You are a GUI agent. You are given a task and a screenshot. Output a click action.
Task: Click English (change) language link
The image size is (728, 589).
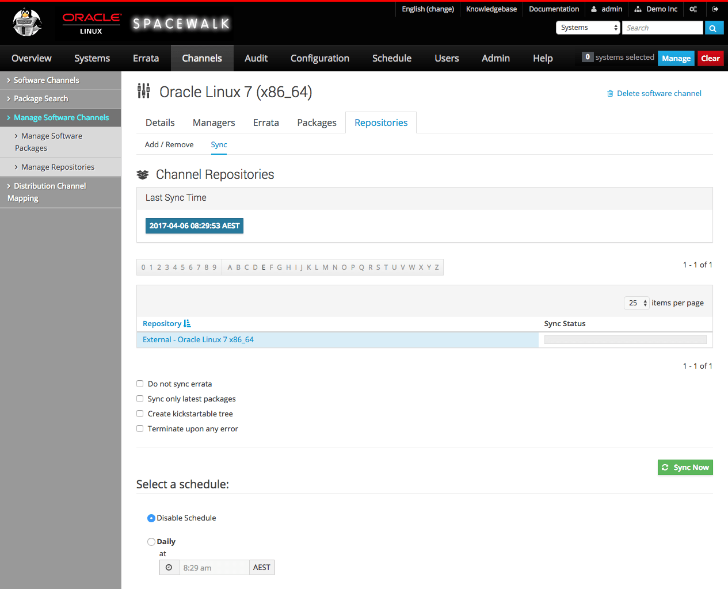pos(428,9)
